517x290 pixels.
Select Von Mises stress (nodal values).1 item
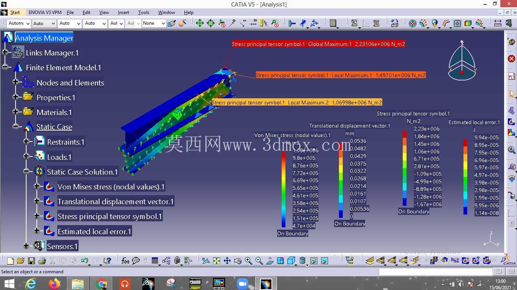111,187
